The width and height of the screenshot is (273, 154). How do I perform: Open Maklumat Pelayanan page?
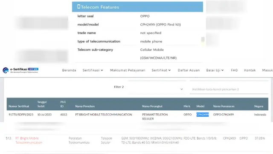(128, 70)
